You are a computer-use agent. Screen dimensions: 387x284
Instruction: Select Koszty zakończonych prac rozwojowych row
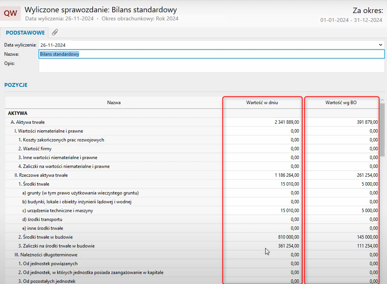[x=192, y=140]
